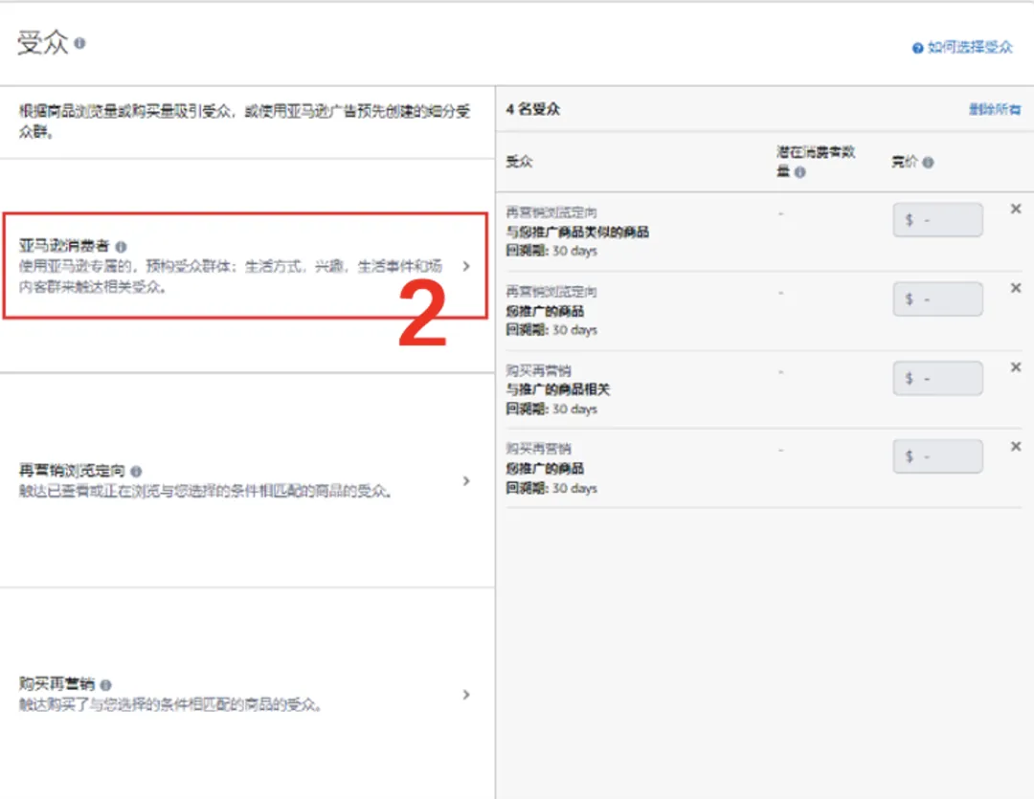
Task: Click 删除所有 to remove all audiences
Action: (995, 110)
